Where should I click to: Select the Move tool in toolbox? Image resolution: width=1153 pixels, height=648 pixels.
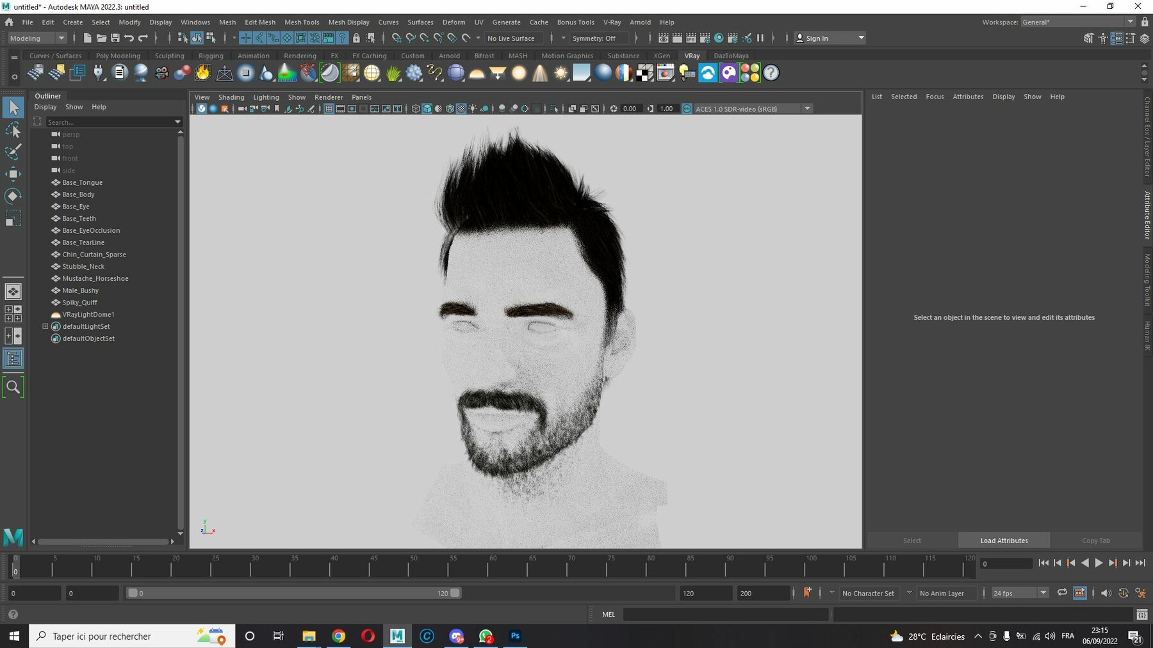pyautogui.click(x=13, y=174)
